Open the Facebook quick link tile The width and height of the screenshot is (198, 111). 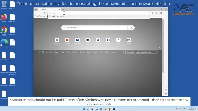108,40
